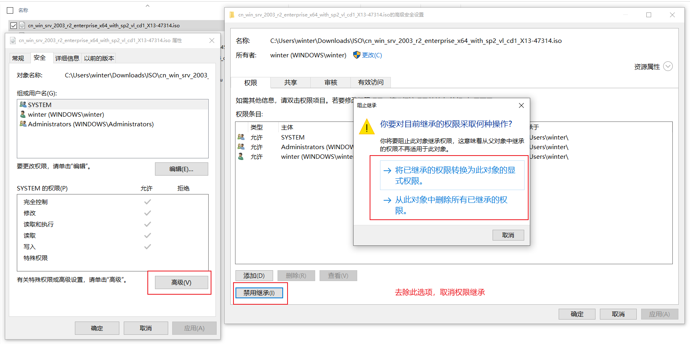The image size is (690, 344).
Task: Click 取消 in advanced security window
Action: click(618, 314)
